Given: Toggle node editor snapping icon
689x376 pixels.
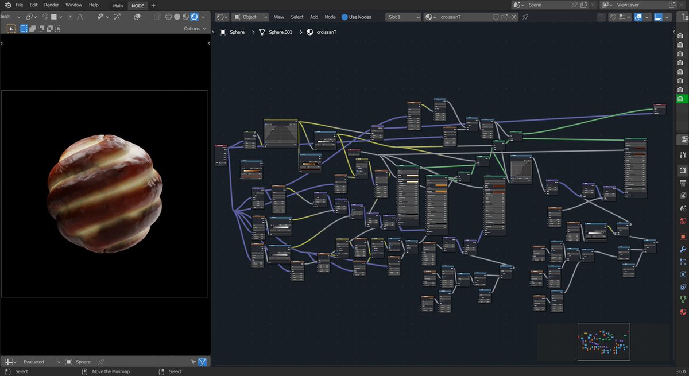Looking at the screenshot, I should tap(613, 17).
